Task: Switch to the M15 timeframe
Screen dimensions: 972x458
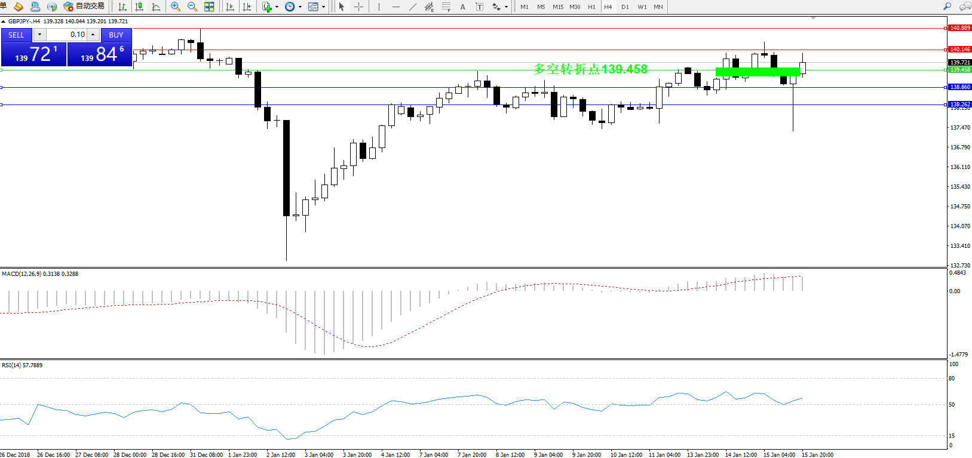Action: [557, 7]
